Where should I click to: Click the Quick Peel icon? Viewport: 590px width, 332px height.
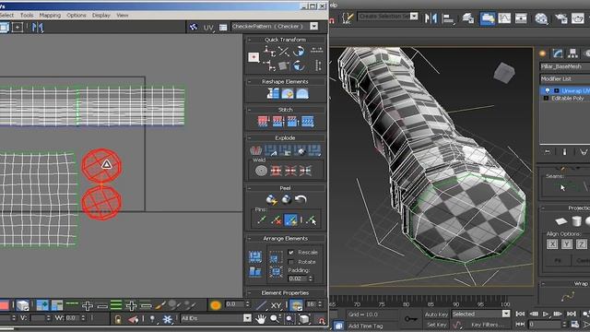(x=271, y=199)
